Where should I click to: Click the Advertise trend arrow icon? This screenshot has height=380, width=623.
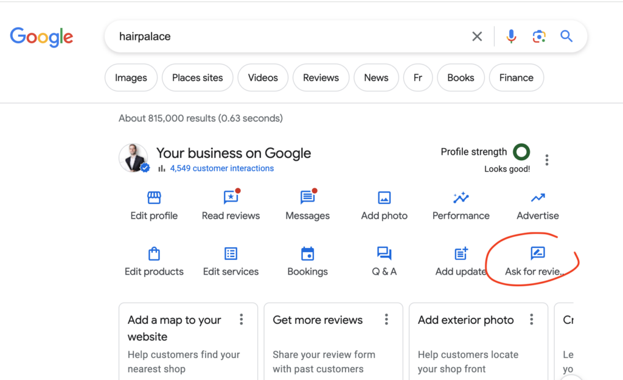[x=537, y=198]
